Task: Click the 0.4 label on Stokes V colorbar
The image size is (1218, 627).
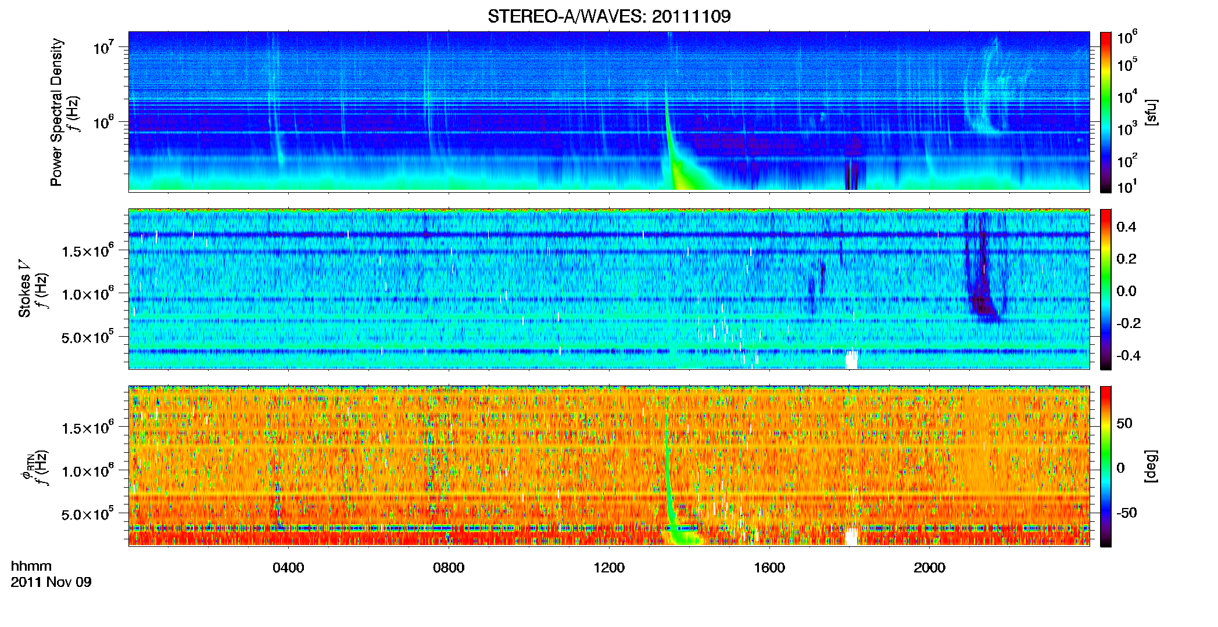Action: point(1126,227)
